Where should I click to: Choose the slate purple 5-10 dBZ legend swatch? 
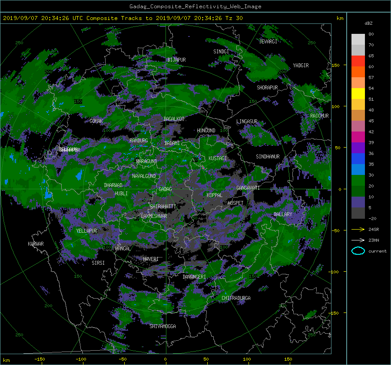tap(358, 202)
